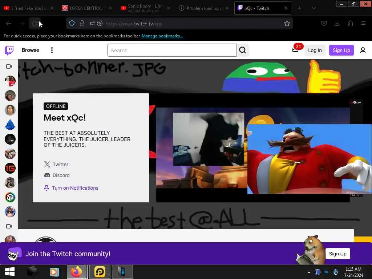Open the downloads arrow icon
This screenshot has width=372, height=279.
(x=337, y=23)
